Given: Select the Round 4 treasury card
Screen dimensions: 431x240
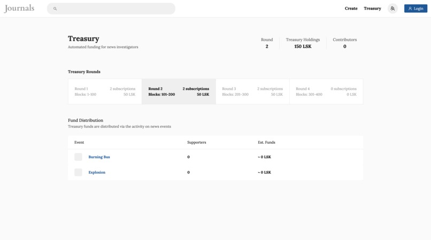Looking at the screenshot, I should pyautogui.click(x=326, y=91).
